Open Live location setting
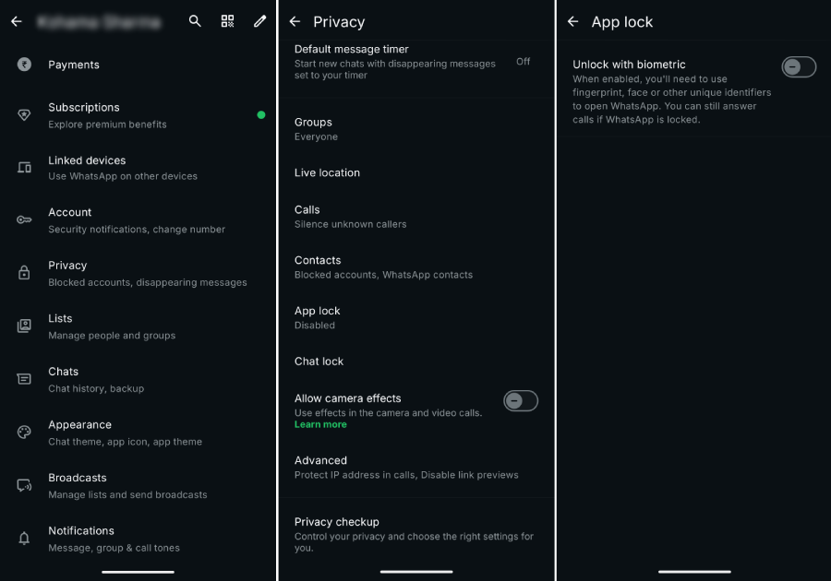831x581 pixels. (416, 172)
